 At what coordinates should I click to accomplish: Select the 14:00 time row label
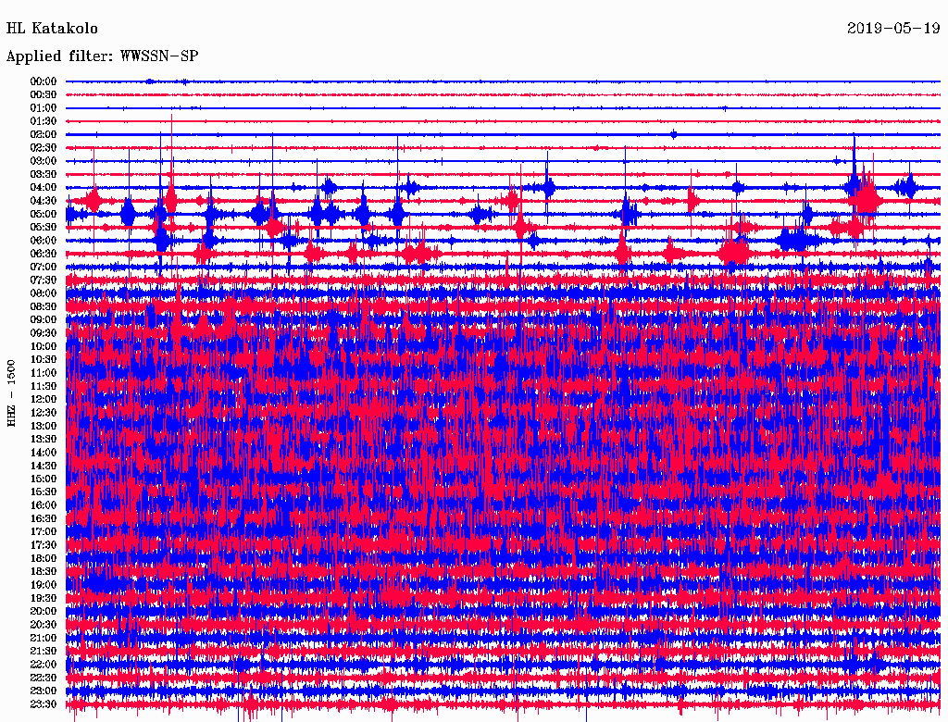[44, 453]
